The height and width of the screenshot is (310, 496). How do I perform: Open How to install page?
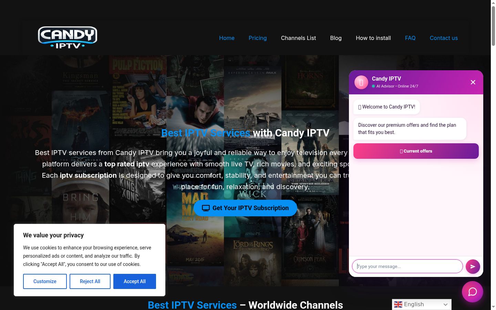click(x=373, y=38)
